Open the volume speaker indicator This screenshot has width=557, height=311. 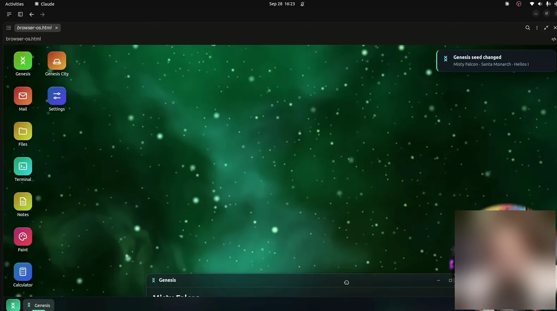540,4
